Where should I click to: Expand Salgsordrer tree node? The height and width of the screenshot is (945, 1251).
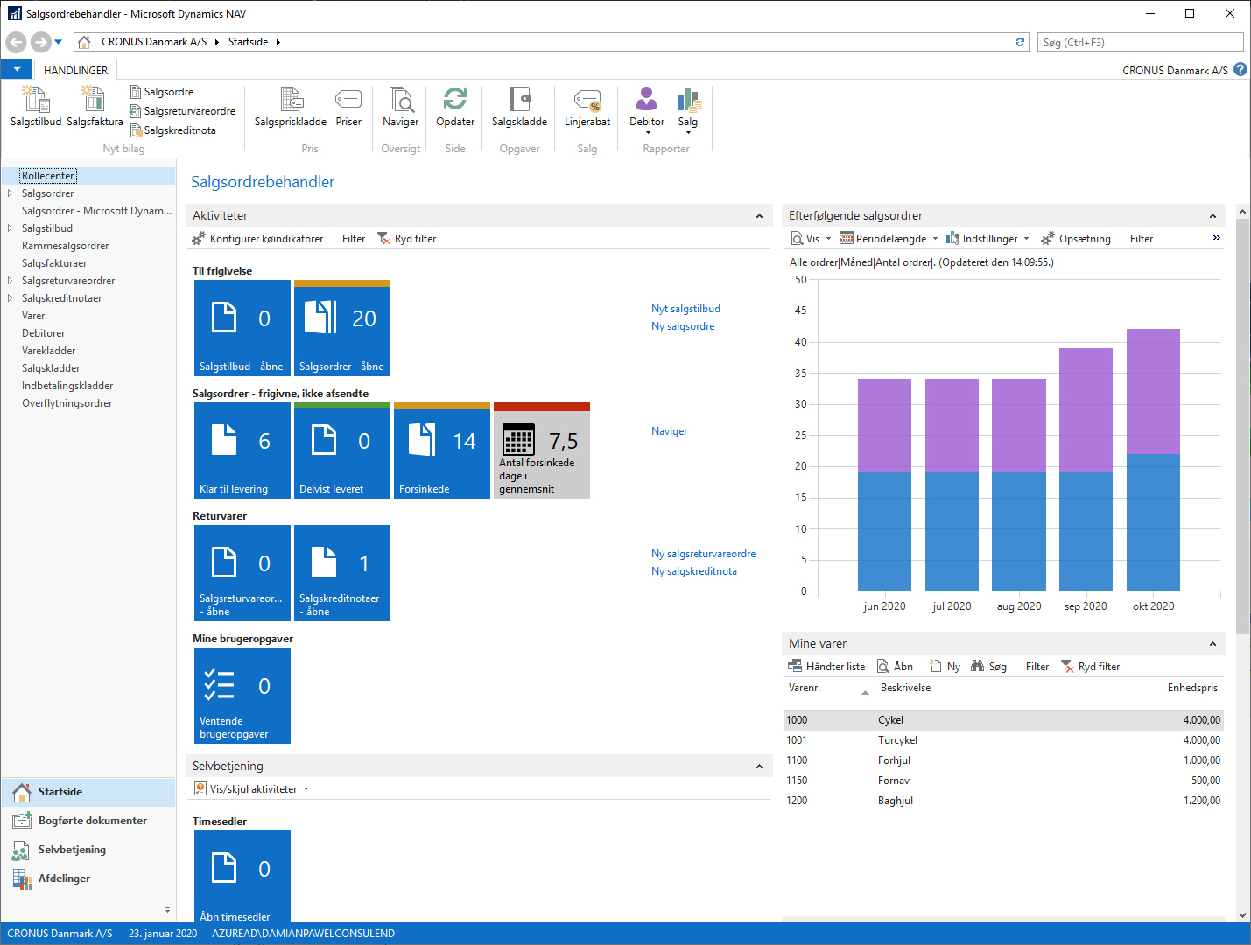pyautogui.click(x=10, y=193)
